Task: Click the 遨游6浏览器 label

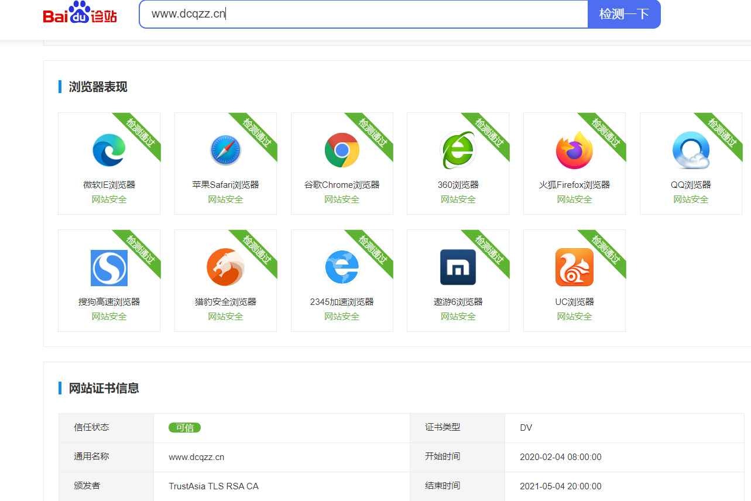Action: (458, 302)
